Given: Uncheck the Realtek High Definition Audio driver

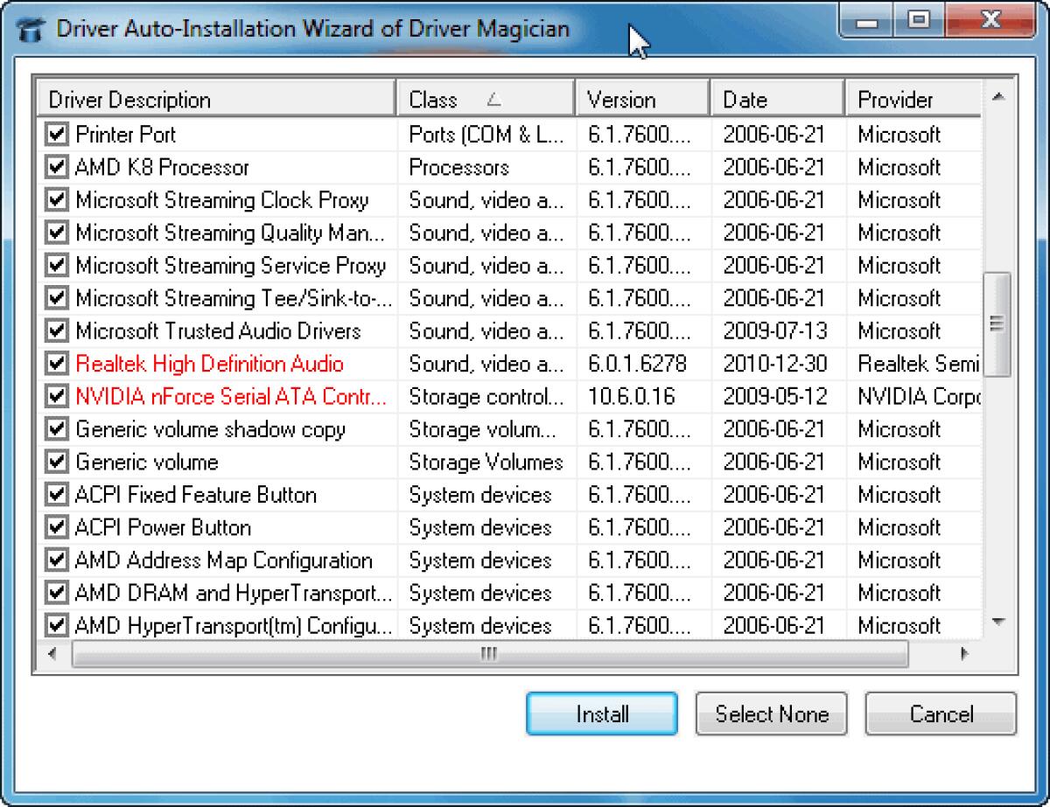Looking at the screenshot, I should point(55,364).
